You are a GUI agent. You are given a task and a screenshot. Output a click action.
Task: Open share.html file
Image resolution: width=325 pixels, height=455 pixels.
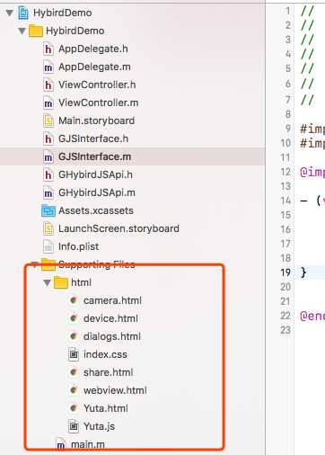coord(109,372)
